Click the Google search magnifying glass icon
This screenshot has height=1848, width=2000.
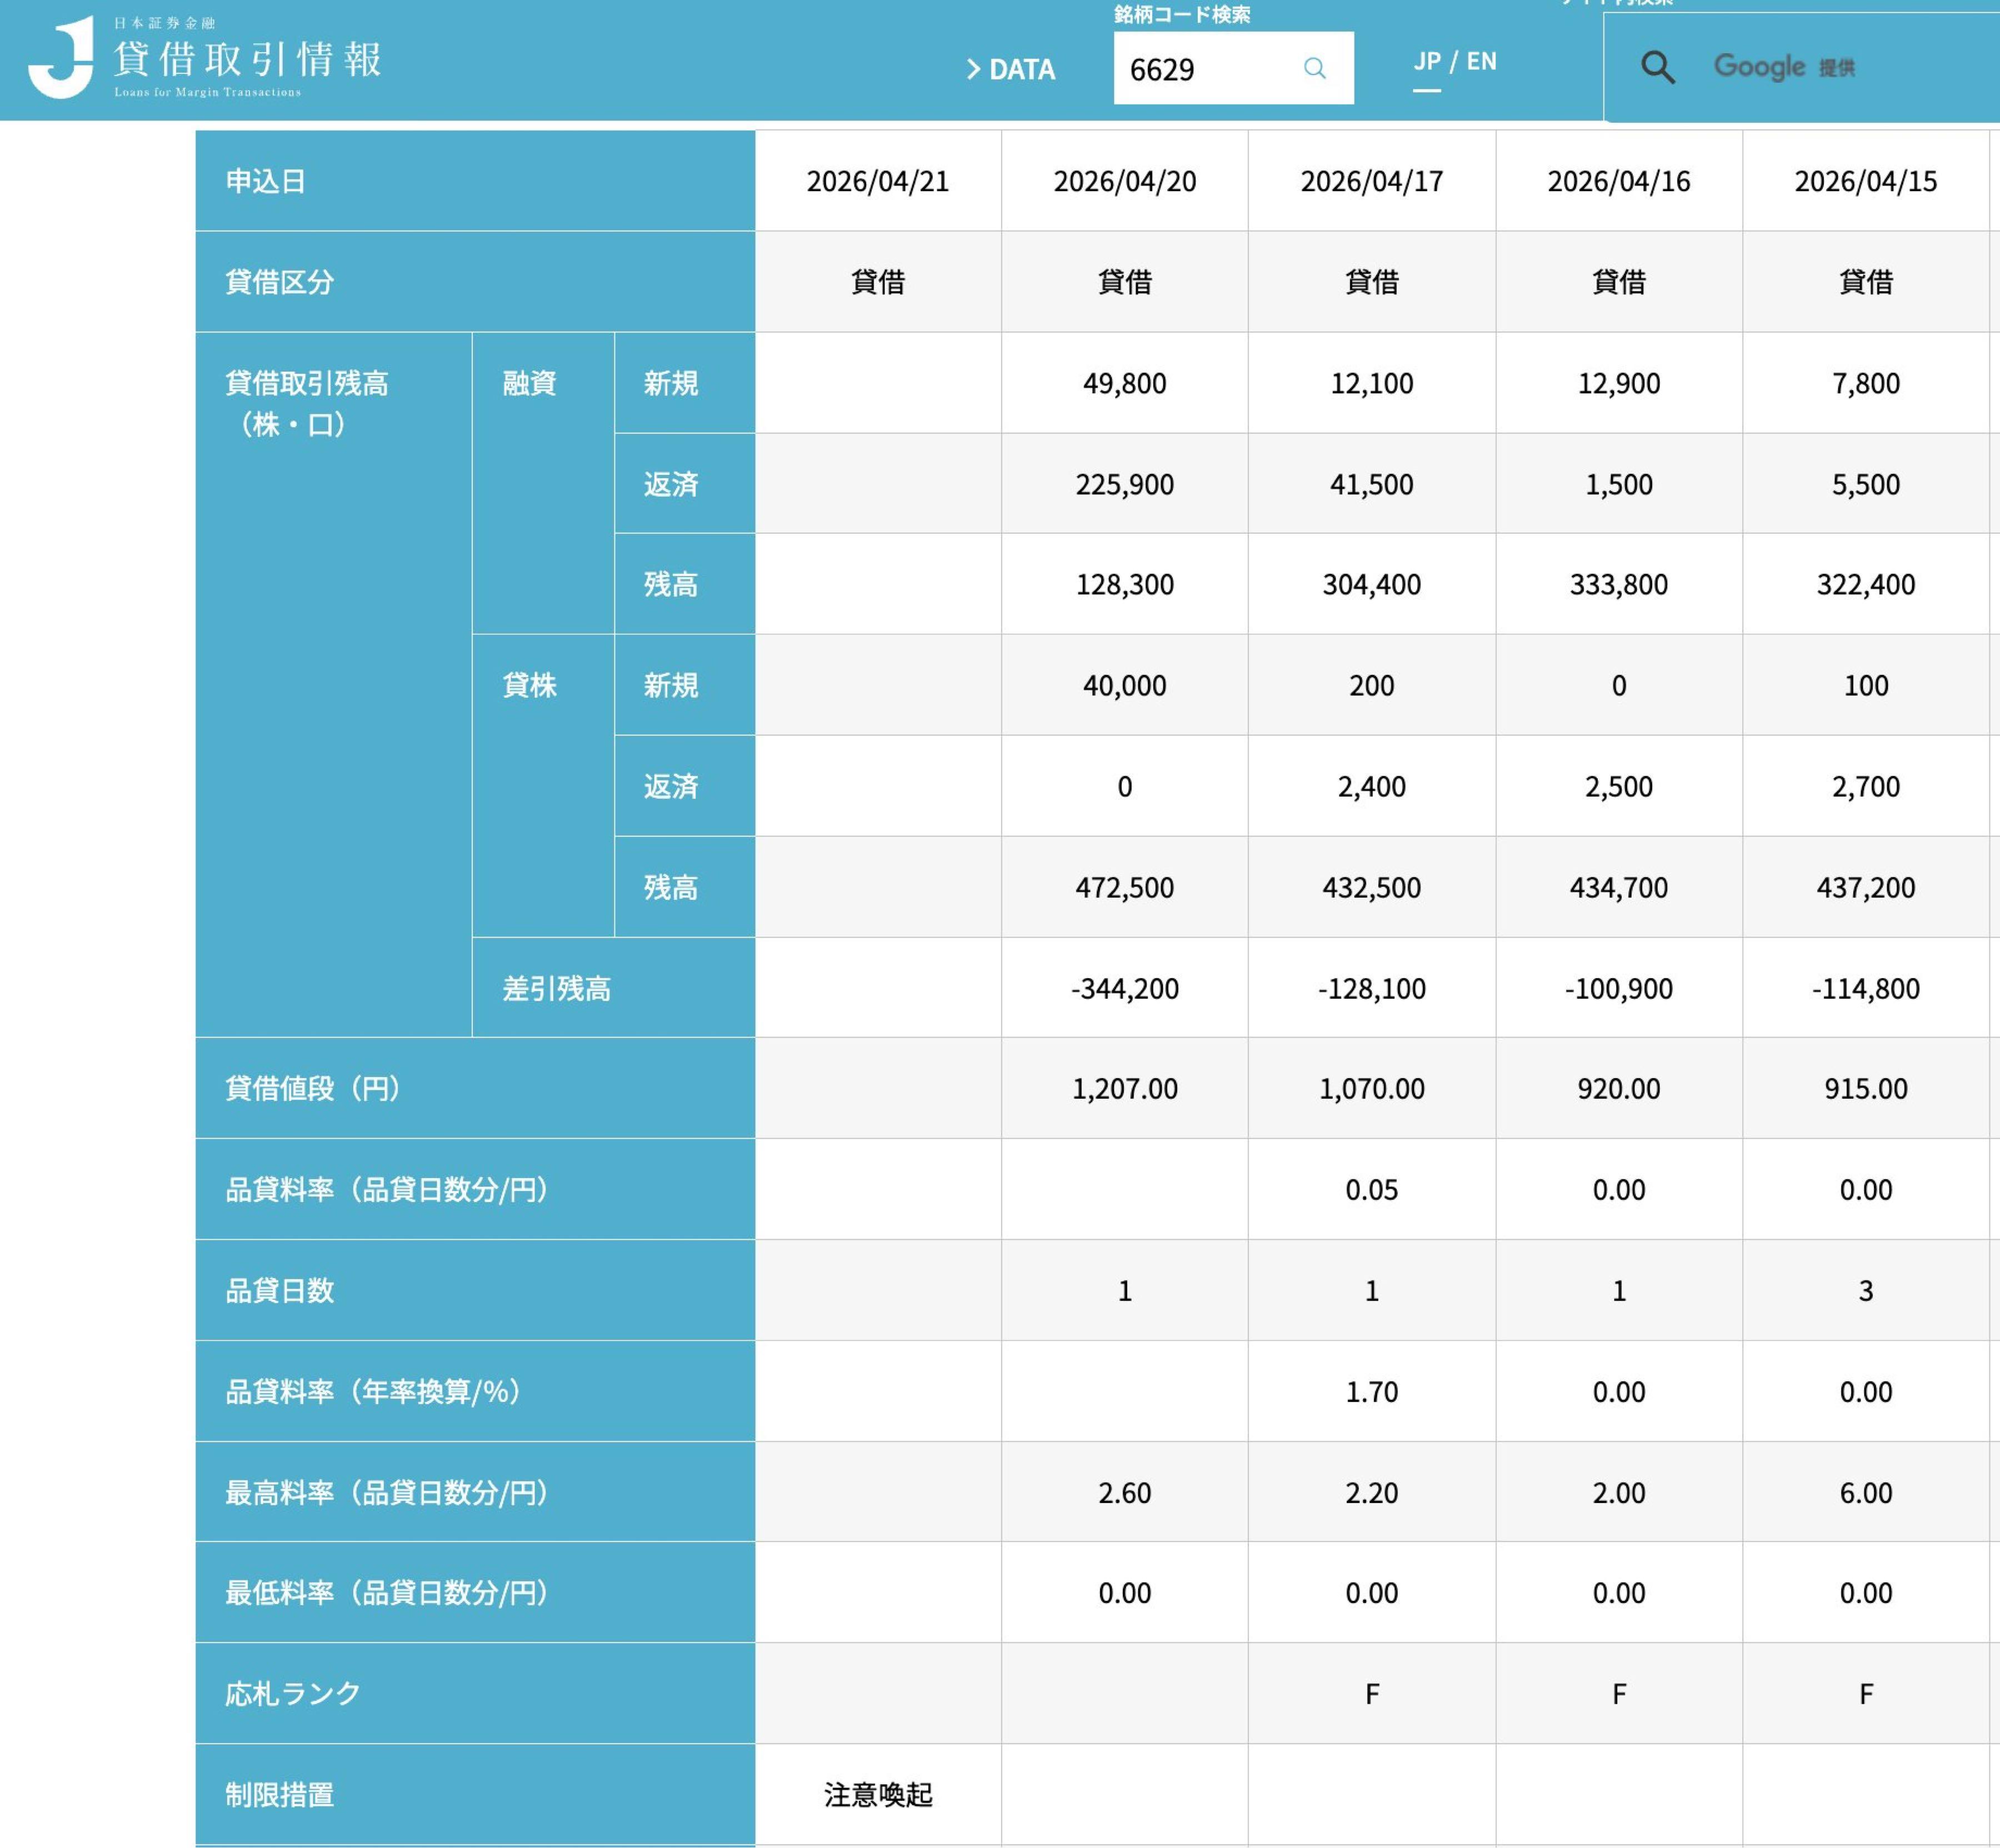1657,68
